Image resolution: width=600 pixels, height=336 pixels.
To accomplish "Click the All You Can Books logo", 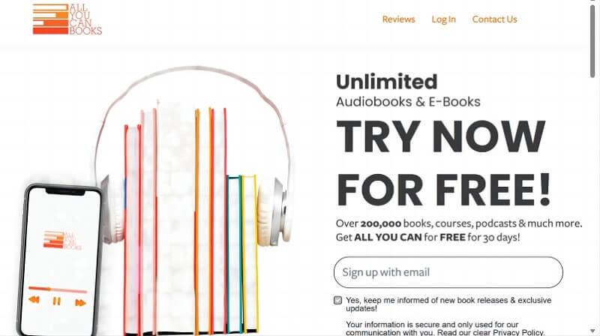I will pos(67,19).
